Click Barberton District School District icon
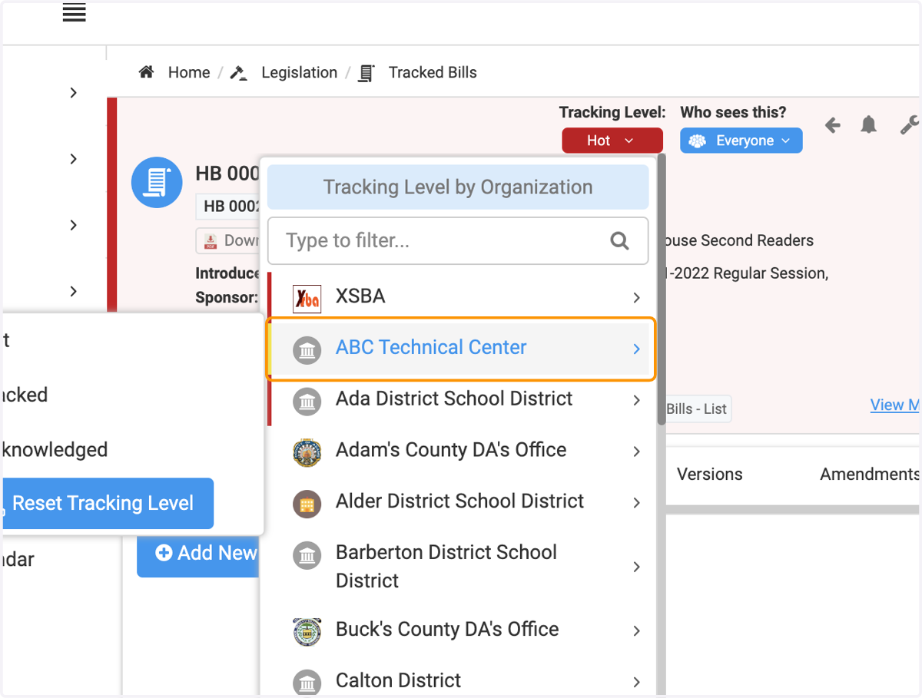 click(x=307, y=555)
